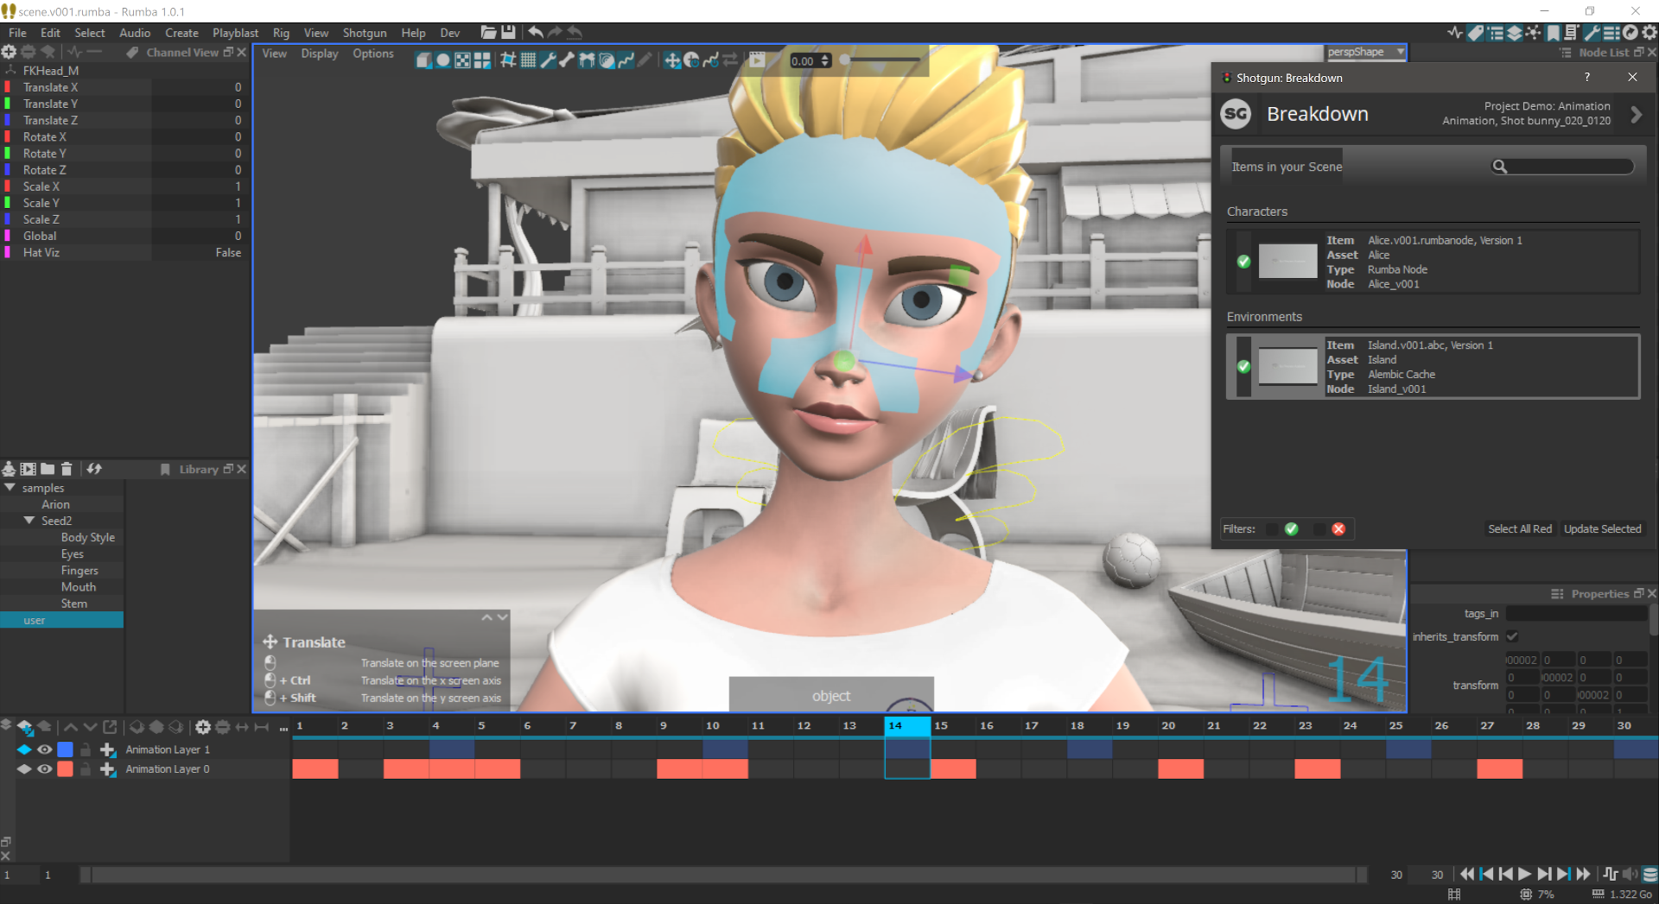Open the Shotgun menu
The height and width of the screenshot is (904, 1659).
(365, 33)
